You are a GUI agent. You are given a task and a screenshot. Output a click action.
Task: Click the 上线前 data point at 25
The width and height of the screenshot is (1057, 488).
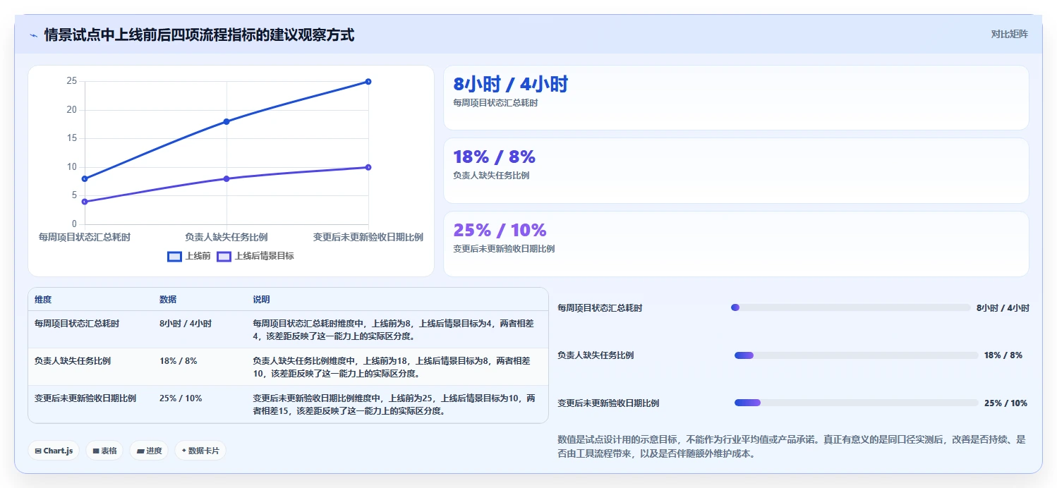coord(368,82)
